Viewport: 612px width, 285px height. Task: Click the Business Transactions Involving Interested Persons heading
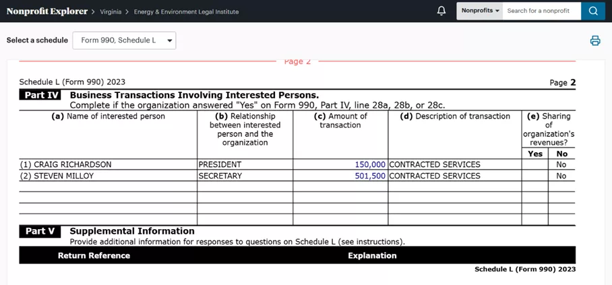tap(194, 95)
